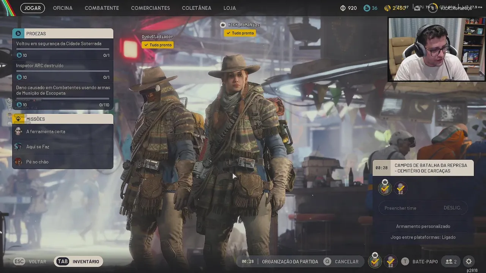Open the LOJA tab
The image size is (486, 273).
(230, 8)
